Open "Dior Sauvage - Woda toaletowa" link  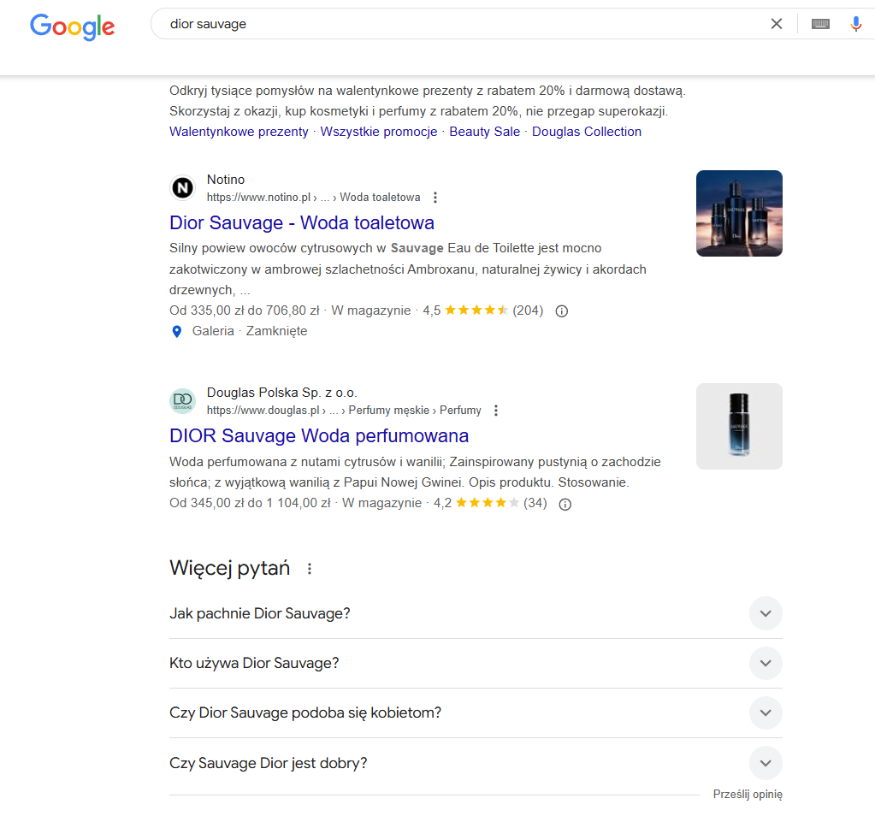[x=302, y=222]
